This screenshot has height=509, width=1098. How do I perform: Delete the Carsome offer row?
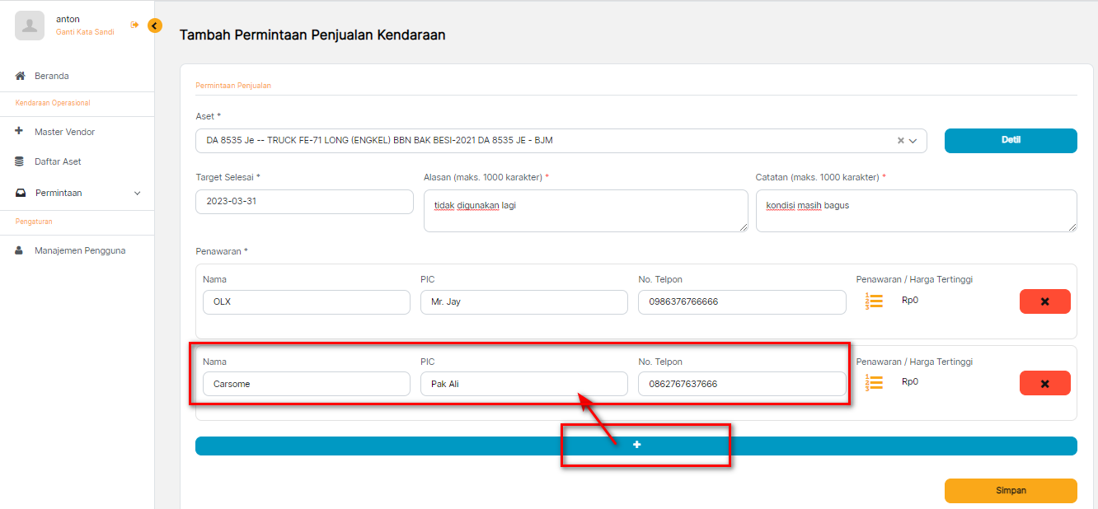(x=1044, y=383)
